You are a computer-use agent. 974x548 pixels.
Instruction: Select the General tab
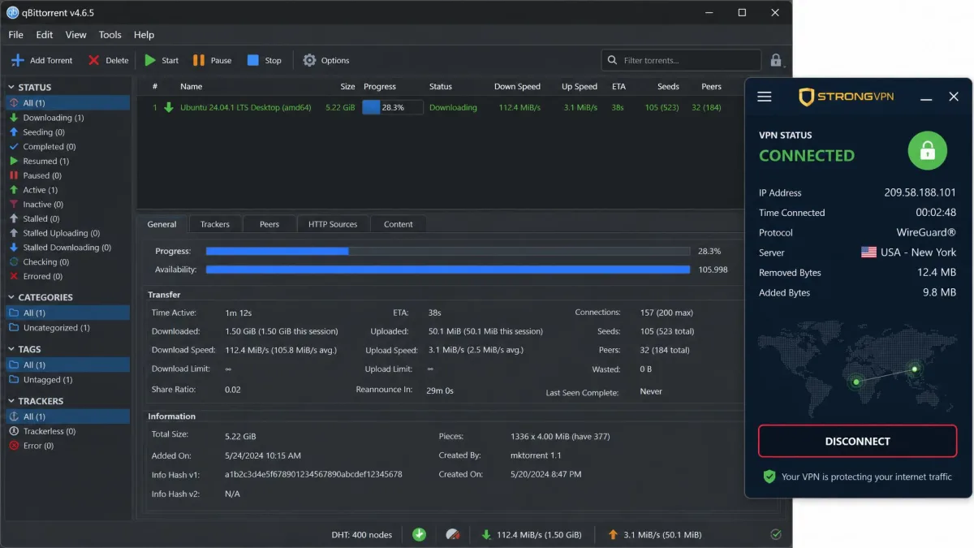[162, 224]
